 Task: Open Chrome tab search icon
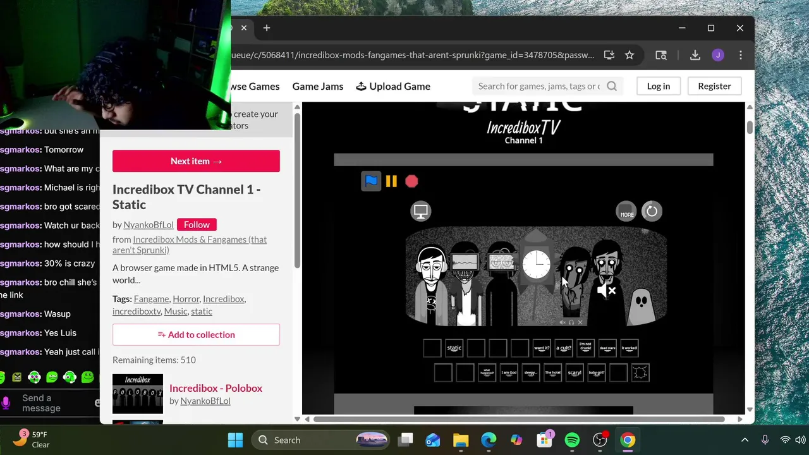click(661, 55)
